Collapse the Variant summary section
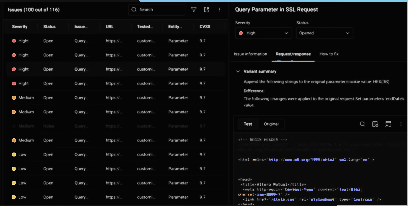This screenshot has height=206, width=408. [238, 71]
